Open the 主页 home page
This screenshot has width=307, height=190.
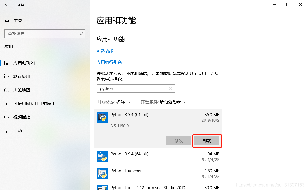pyautogui.click(x=18, y=21)
